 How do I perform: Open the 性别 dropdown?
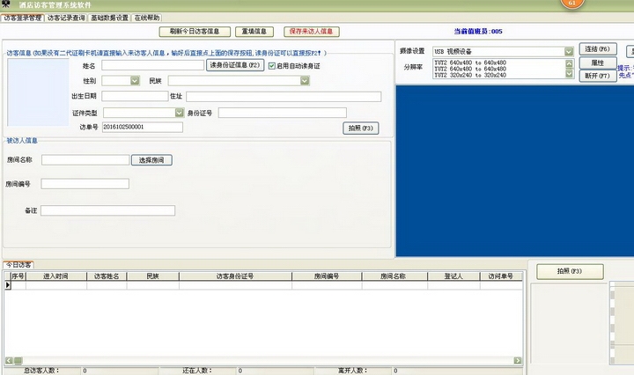[134, 81]
